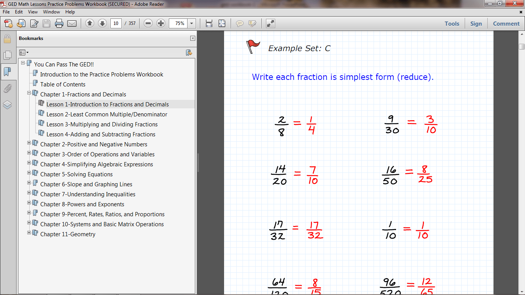
Task: Select Lesson 1-Introduction to Fractions and Decimals
Action: pos(108,104)
